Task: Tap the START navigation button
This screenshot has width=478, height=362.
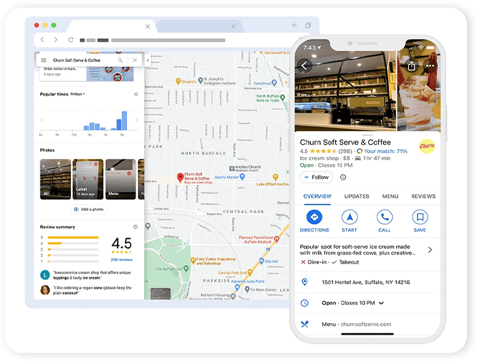Action: [350, 221]
